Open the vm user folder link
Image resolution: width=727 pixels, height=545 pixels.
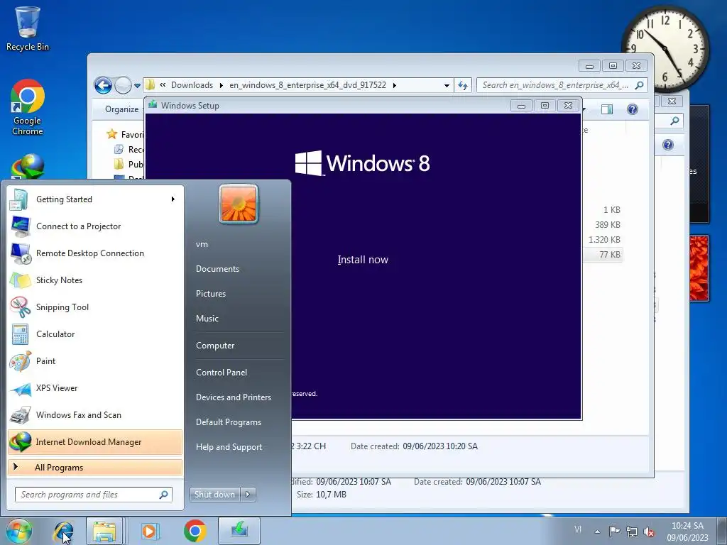[x=202, y=244]
